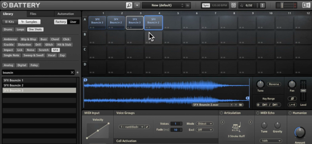Image resolution: width=312 pixels, height=144 pixels.
Task: Click the favorites star next to the search field
Action: pos(78,72)
